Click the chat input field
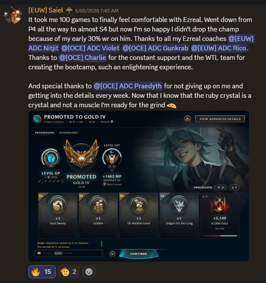The height and width of the screenshot is (283, 266). (69, 253)
